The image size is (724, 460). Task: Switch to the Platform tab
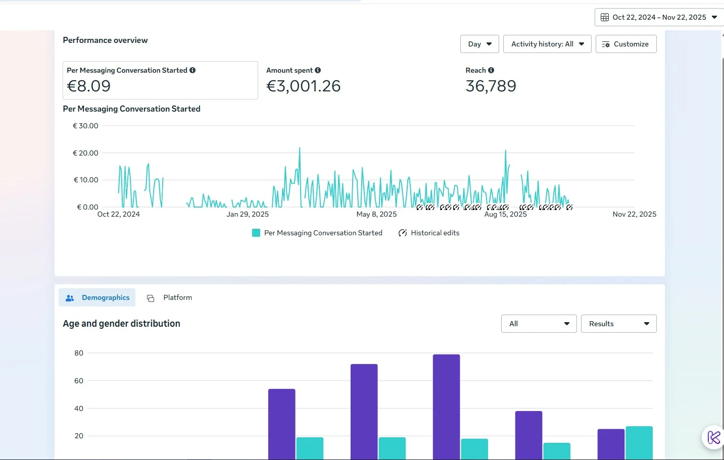pyautogui.click(x=177, y=297)
